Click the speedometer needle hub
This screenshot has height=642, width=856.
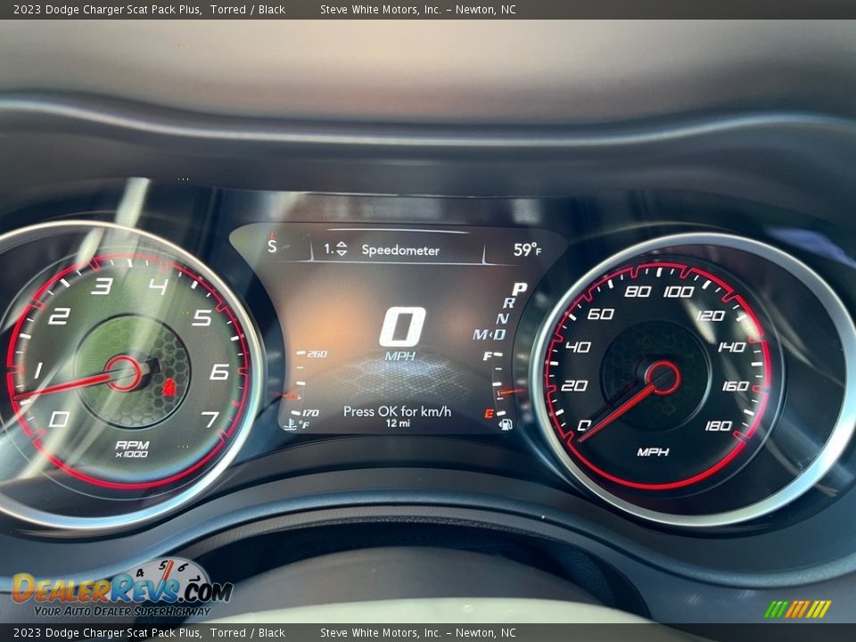(x=663, y=378)
